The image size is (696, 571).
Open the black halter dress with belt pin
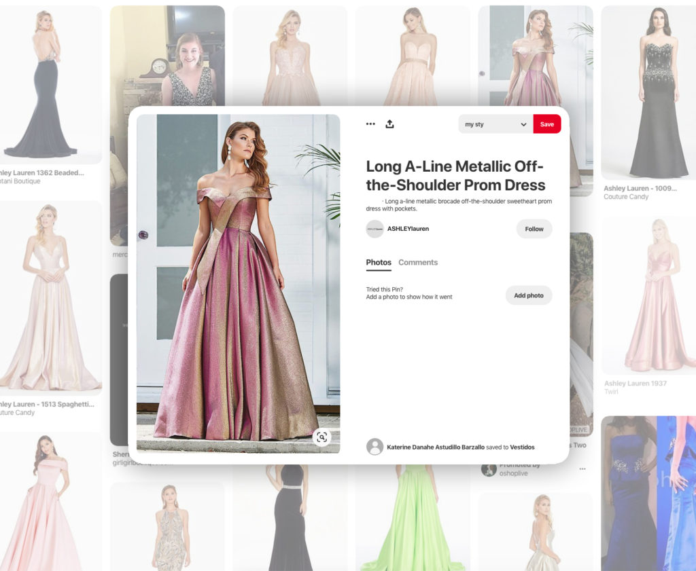coord(290,518)
